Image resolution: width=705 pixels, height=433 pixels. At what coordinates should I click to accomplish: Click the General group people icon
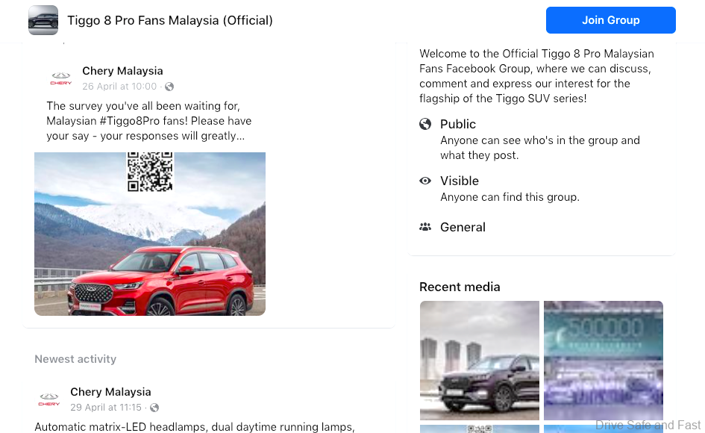425,227
